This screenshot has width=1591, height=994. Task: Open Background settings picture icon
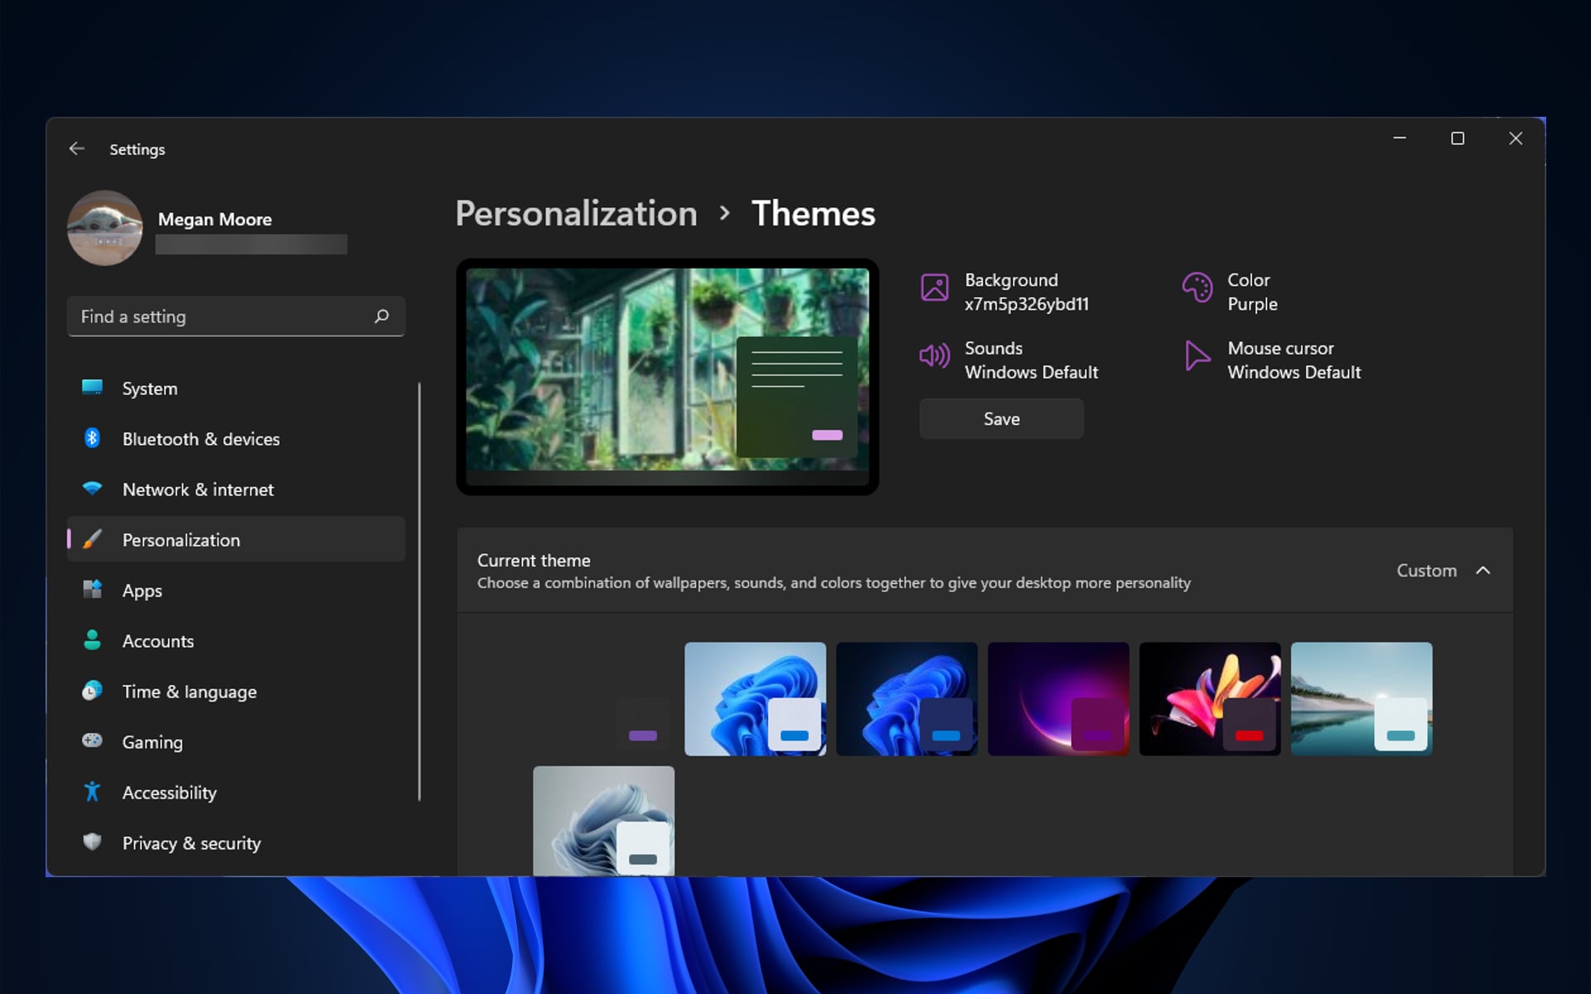[935, 287]
